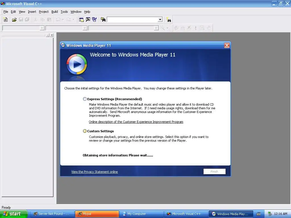Viewport: 291px width, 218px height.
Task: Click the Start button
Action: pyautogui.click(x=14, y=214)
